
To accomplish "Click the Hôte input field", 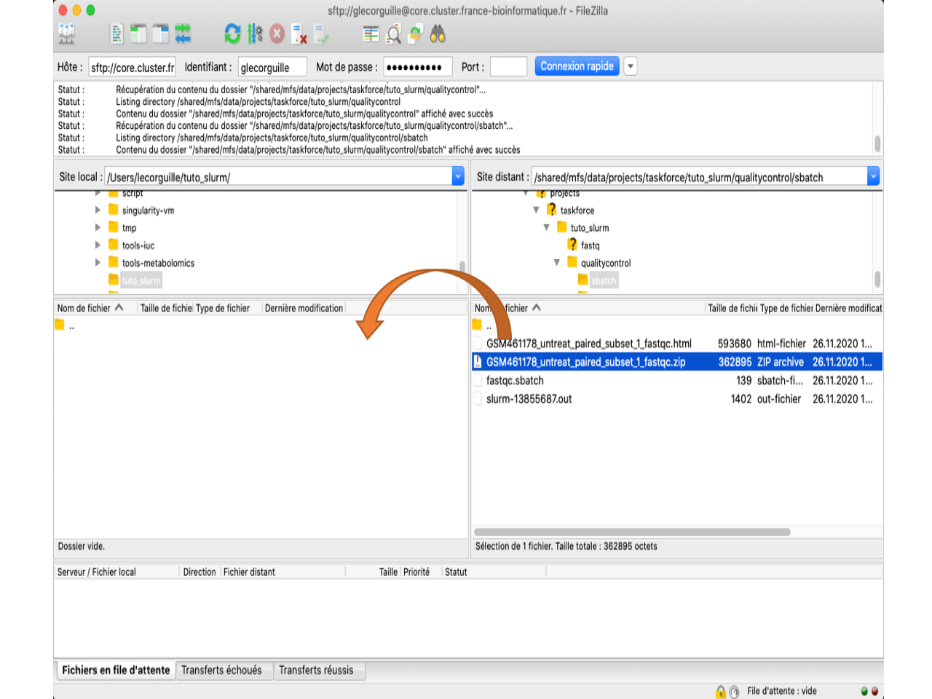I will [132, 67].
